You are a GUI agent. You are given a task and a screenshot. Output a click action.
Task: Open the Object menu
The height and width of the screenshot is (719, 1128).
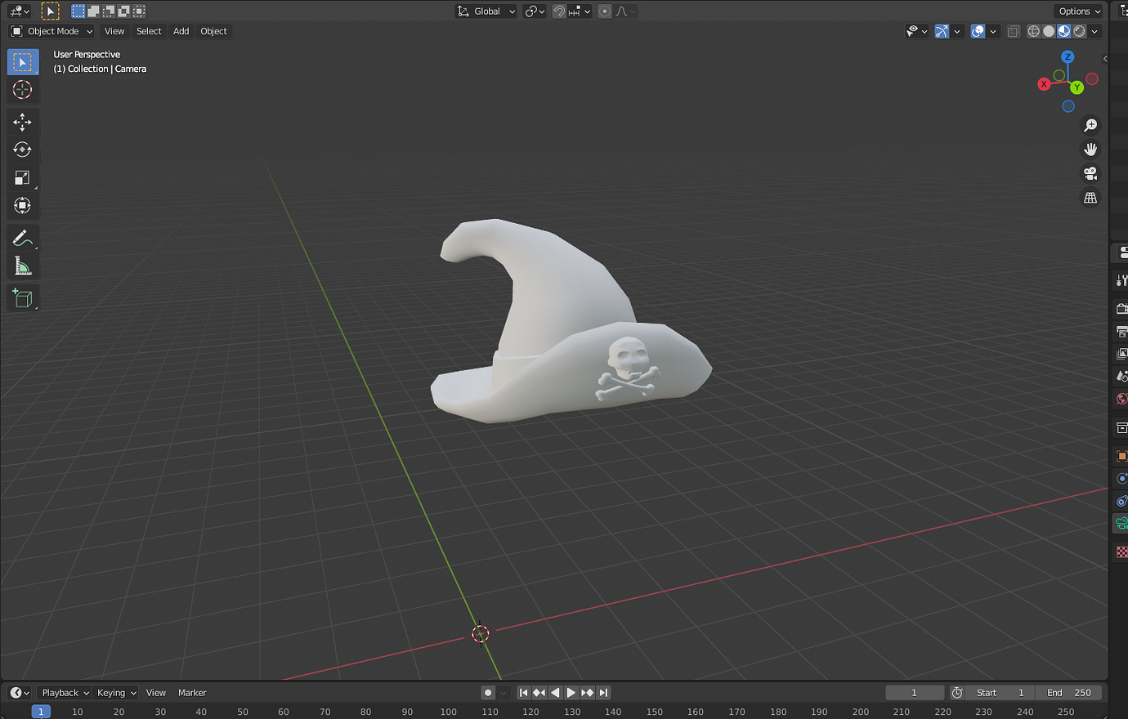point(214,31)
